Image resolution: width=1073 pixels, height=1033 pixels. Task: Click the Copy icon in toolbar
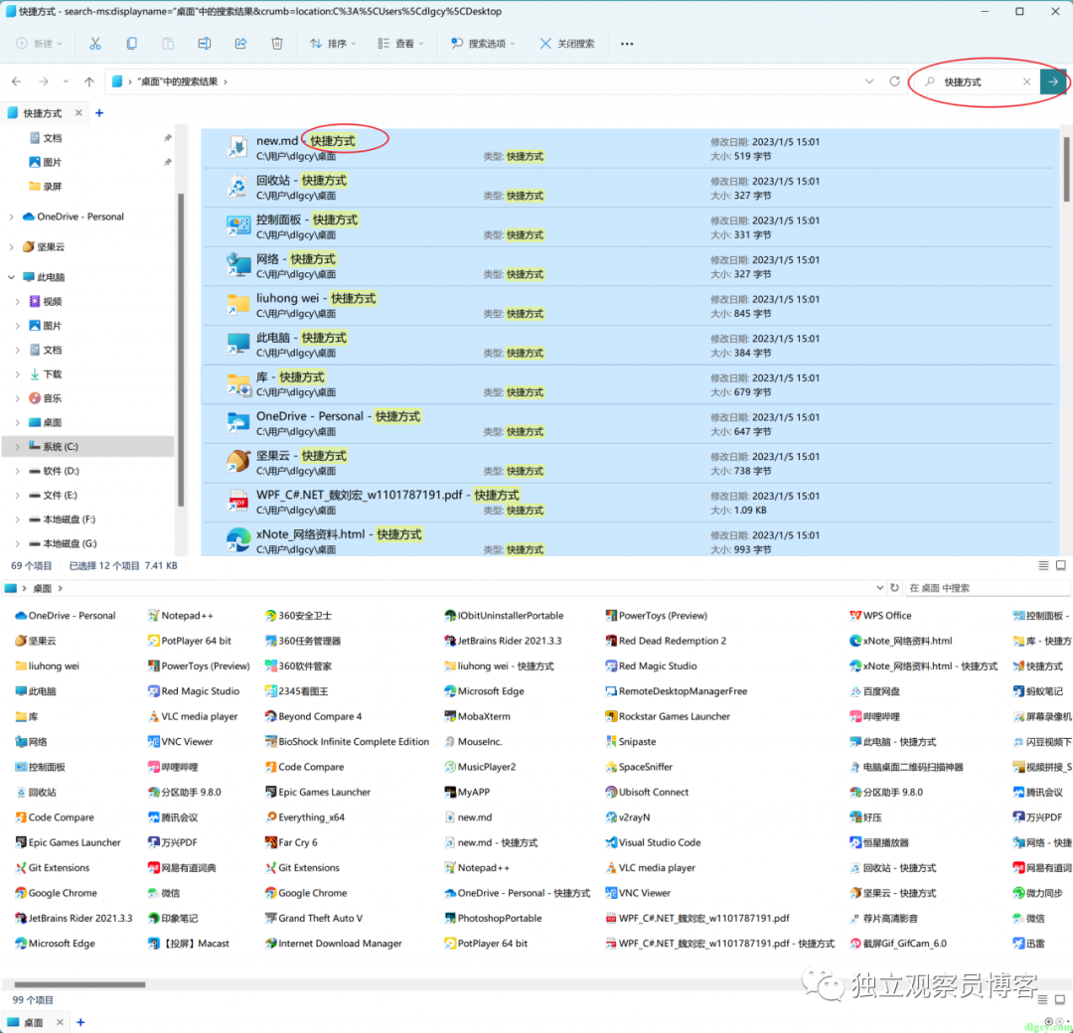(x=131, y=43)
